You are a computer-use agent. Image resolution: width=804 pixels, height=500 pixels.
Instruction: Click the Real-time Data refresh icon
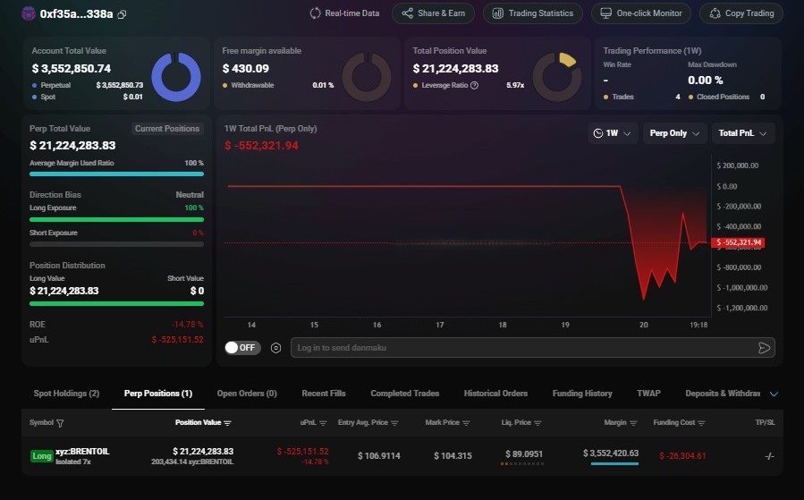point(315,13)
